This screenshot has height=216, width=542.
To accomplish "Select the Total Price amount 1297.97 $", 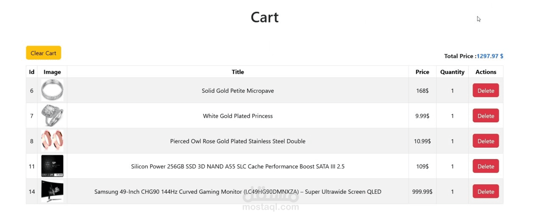I will pyautogui.click(x=490, y=56).
